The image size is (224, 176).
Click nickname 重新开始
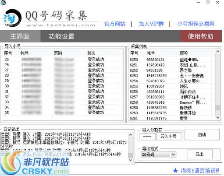(188, 113)
